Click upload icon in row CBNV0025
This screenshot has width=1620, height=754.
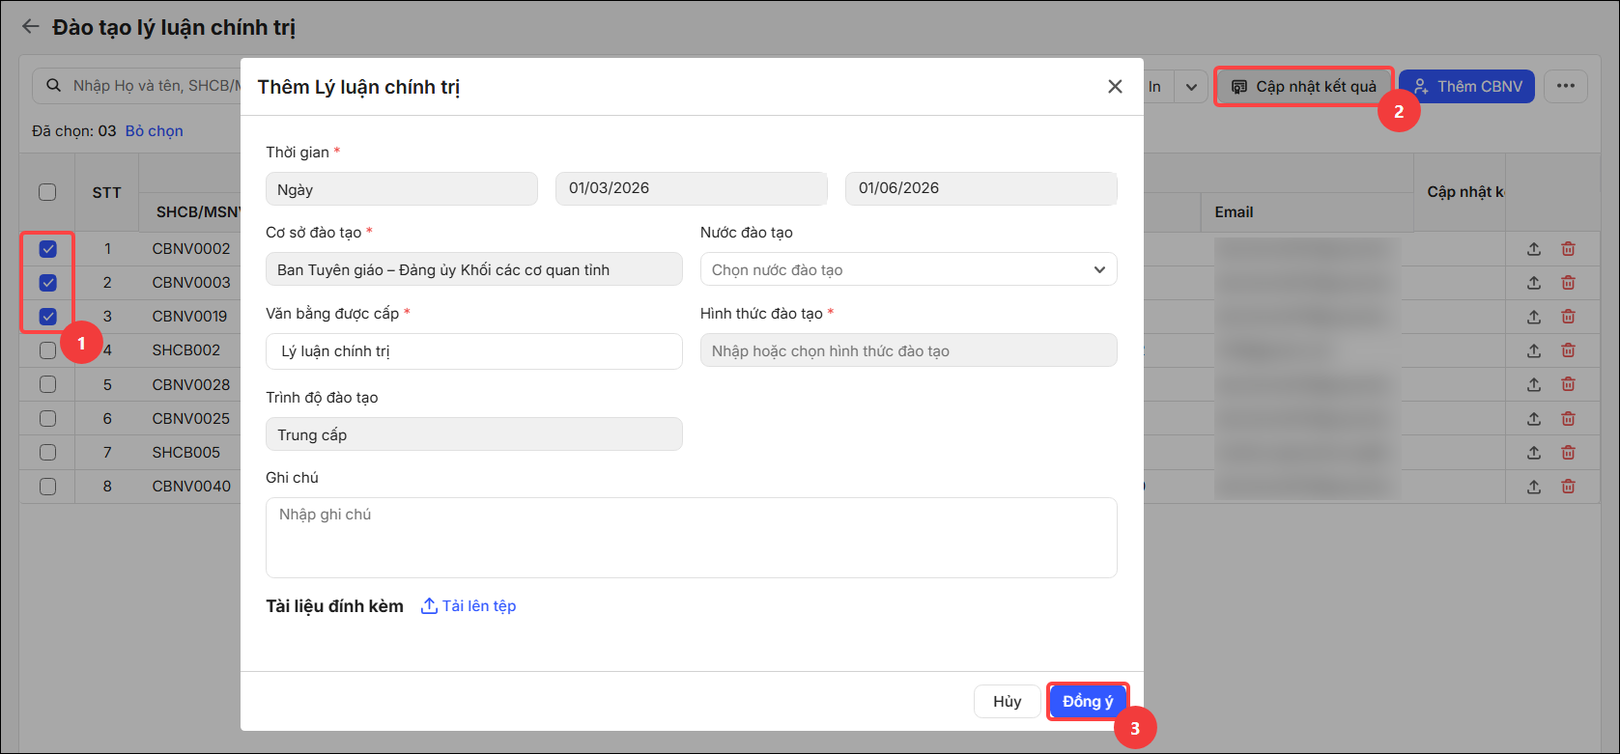tap(1534, 419)
